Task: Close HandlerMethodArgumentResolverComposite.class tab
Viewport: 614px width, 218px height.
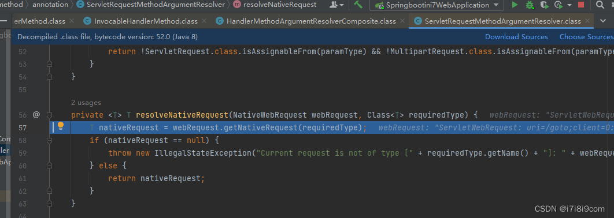Action: [402, 21]
